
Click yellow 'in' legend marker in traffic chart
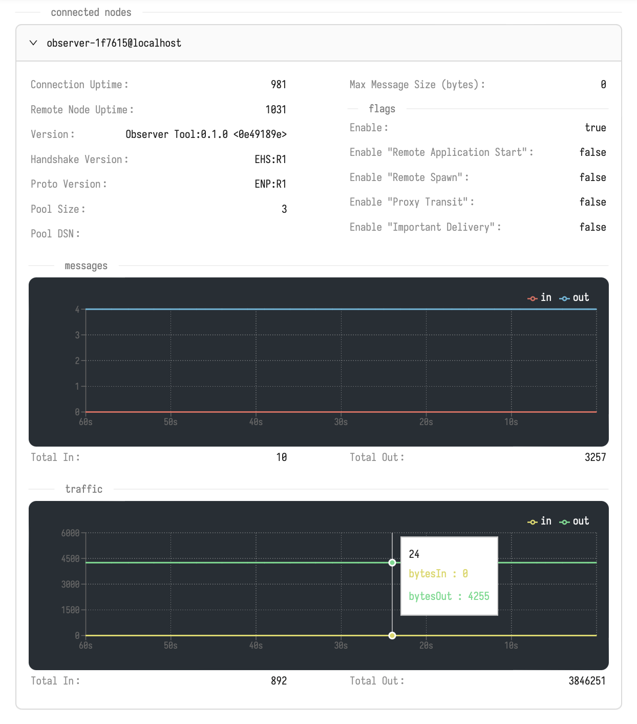tap(533, 522)
